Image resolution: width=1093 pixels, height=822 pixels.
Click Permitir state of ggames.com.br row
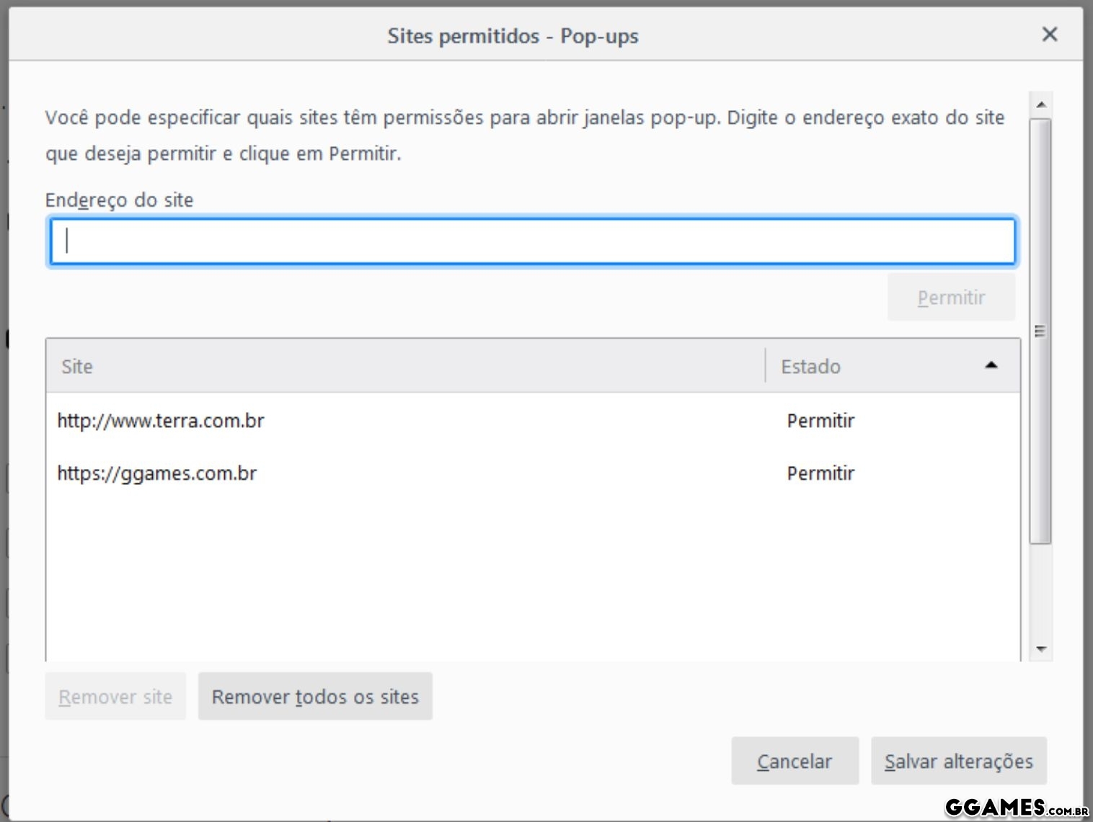point(820,473)
